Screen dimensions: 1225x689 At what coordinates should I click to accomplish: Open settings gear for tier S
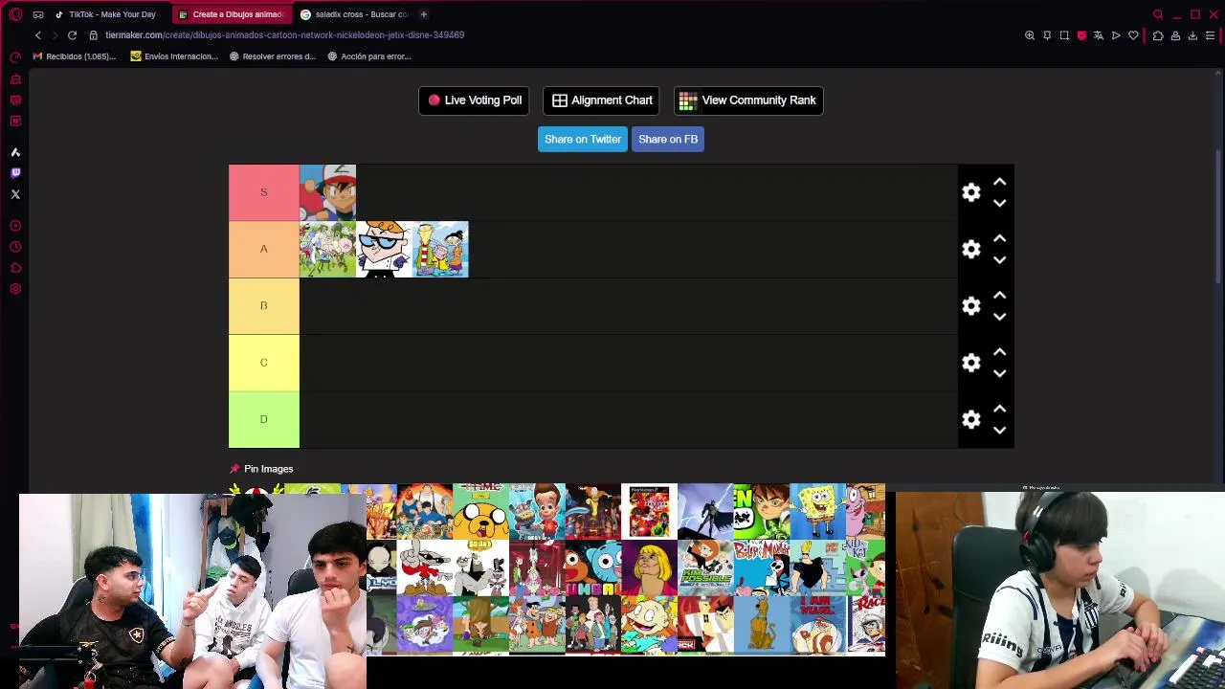click(971, 192)
